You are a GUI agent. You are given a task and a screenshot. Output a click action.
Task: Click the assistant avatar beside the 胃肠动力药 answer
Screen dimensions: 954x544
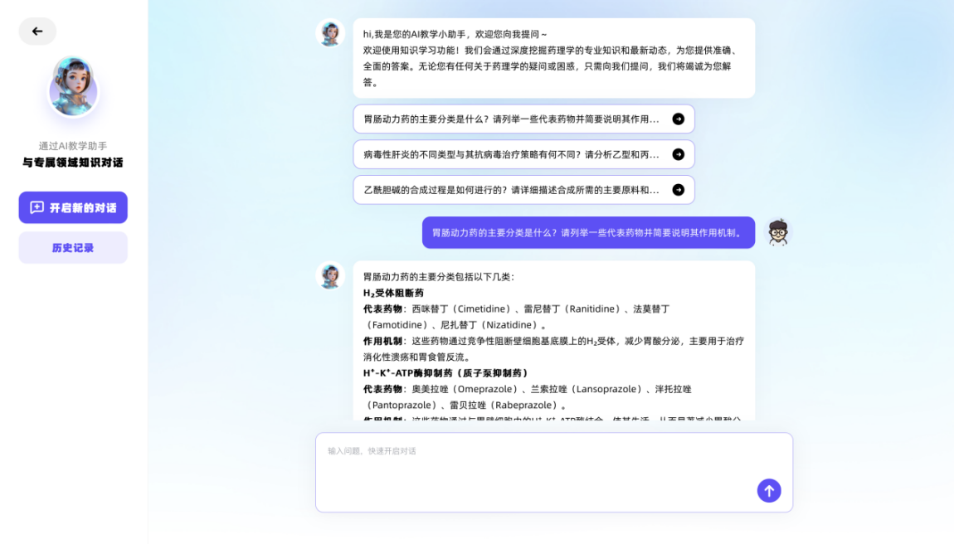(x=330, y=275)
